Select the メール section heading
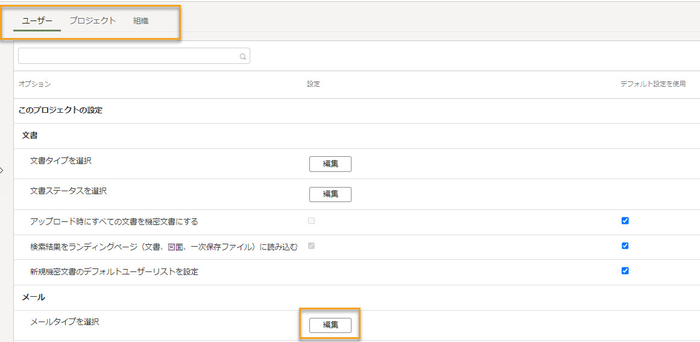The width and height of the screenshot is (700, 342). tap(34, 297)
